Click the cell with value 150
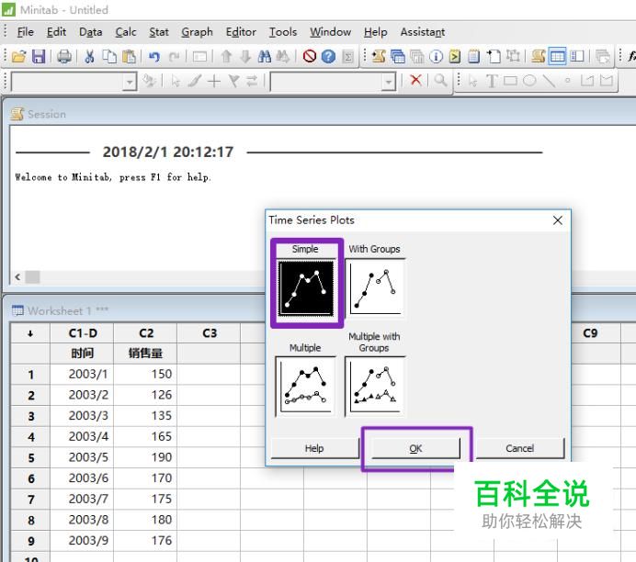The height and width of the screenshot is (562, 636). [x=145, y=374]
